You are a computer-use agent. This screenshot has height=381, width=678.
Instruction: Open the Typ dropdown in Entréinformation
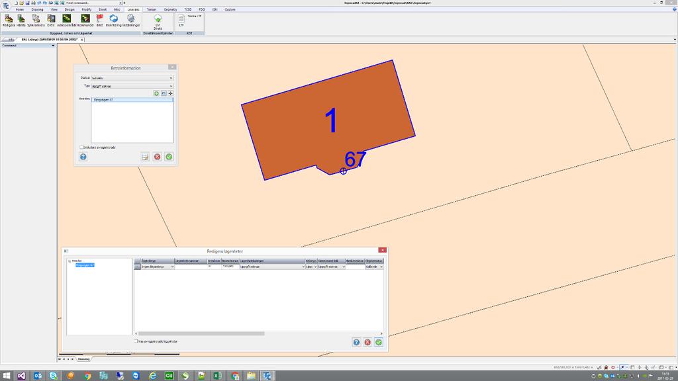point(132,86)
